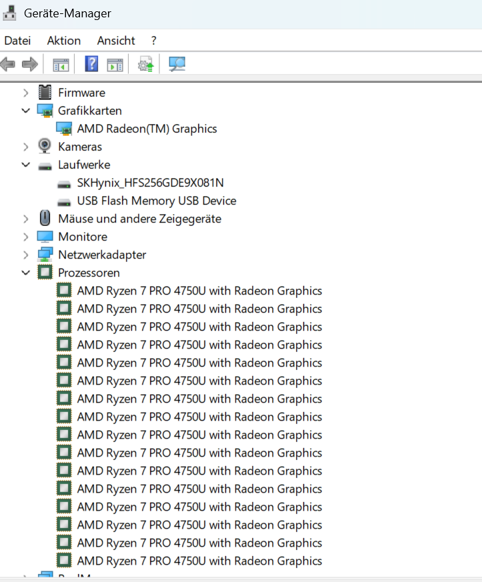Screen dimensions: 482x582
Task: Click the Laufwerke drive icon
Action: (x=45, y=166)
